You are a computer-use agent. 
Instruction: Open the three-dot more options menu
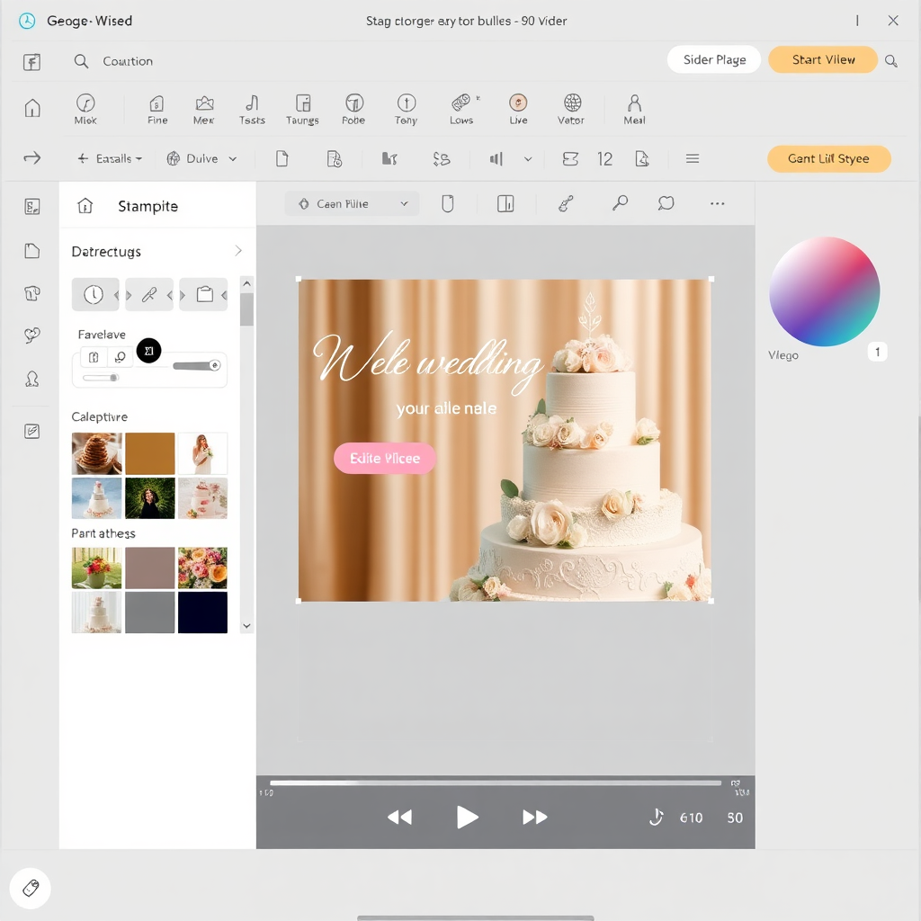717,204
